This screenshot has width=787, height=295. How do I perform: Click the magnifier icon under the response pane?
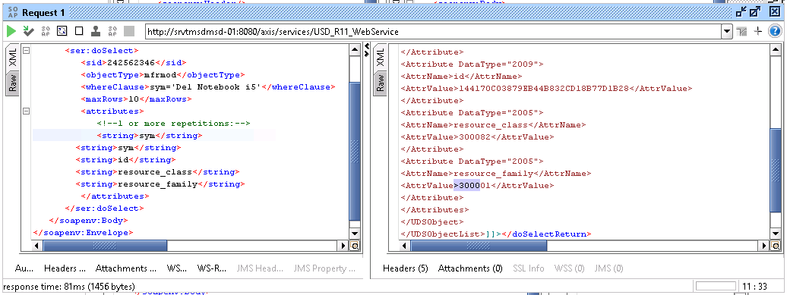[x=776, y=246]
